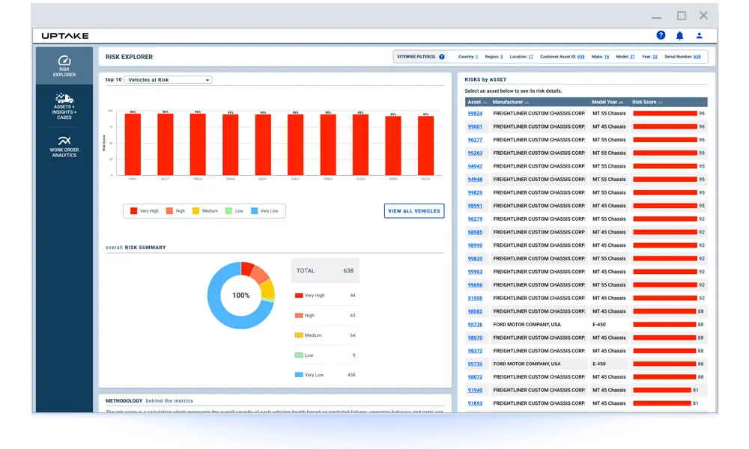Select Very Low summary row 458

[325, 375]
